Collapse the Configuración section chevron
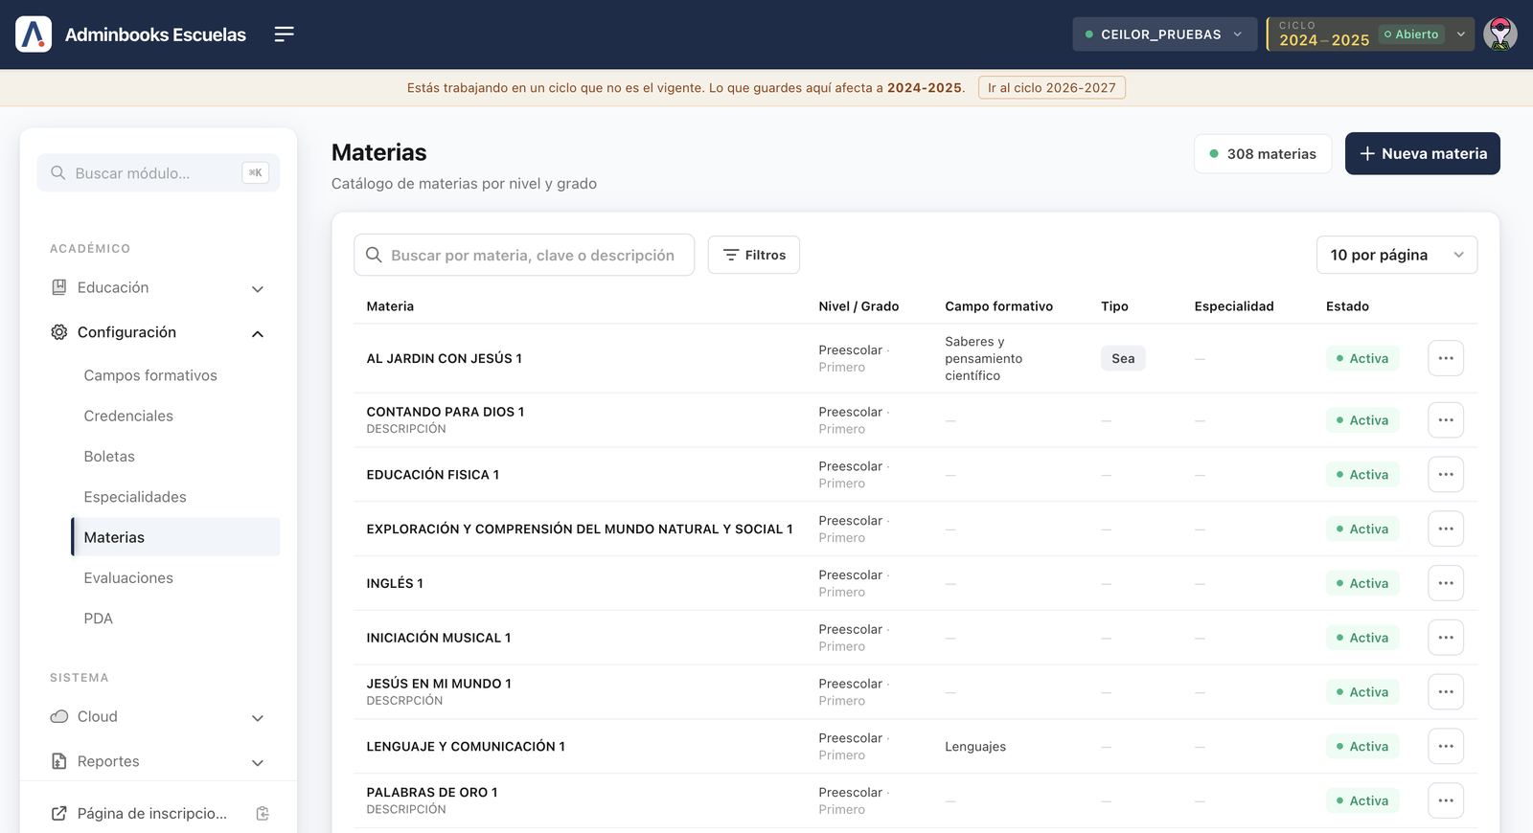 258,333
